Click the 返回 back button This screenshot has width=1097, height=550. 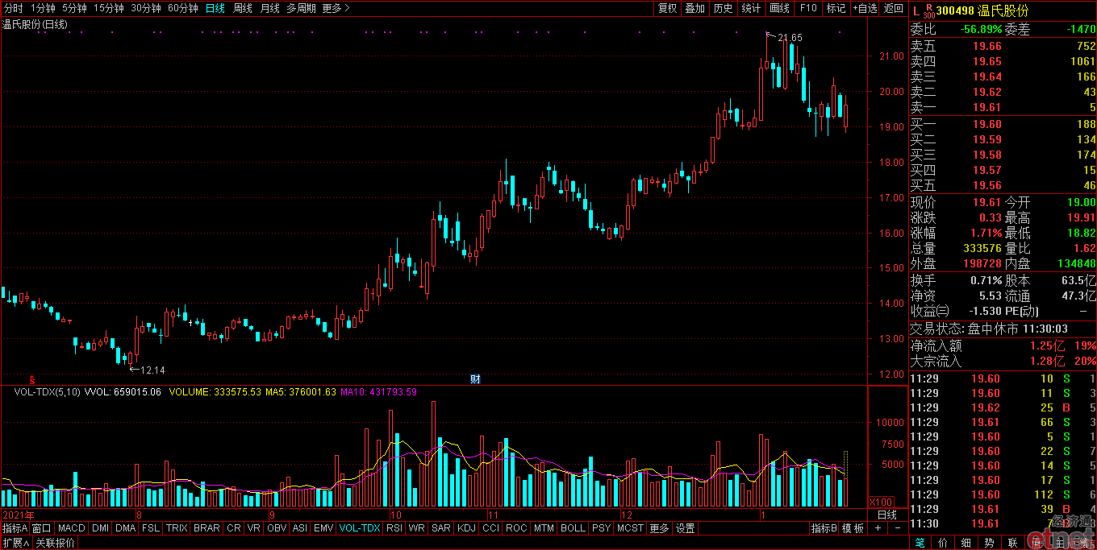[x=894, y=8]
